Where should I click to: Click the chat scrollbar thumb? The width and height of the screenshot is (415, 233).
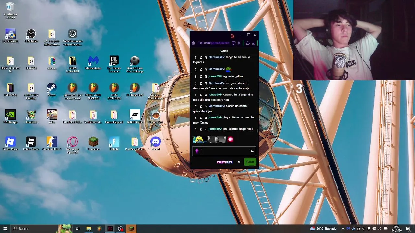[x=258, y=131]
